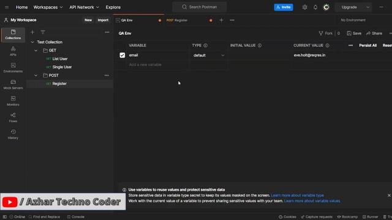The image size is (392, 220).
Task: Collapse the Test Collection tree
Action: coord(32,42)
